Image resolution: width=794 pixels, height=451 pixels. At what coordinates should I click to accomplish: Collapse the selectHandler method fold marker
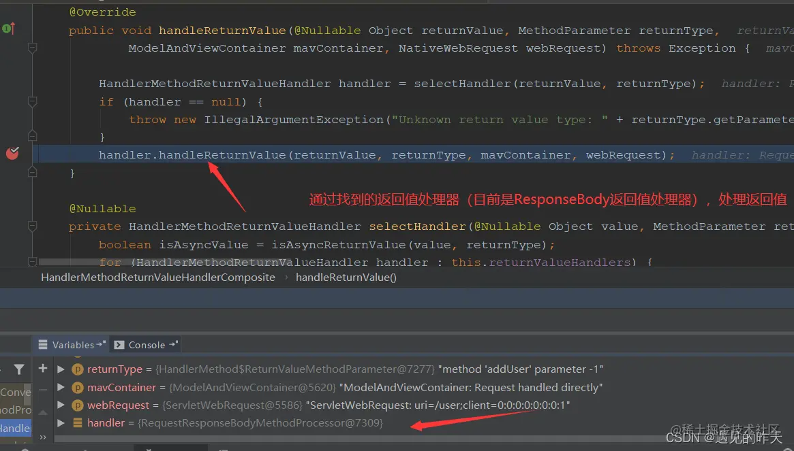[x=33, y=227]
